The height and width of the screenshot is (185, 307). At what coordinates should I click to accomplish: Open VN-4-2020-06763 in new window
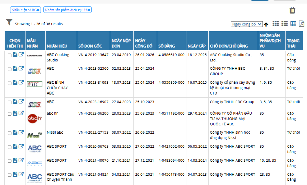click(x=21, y=147)
